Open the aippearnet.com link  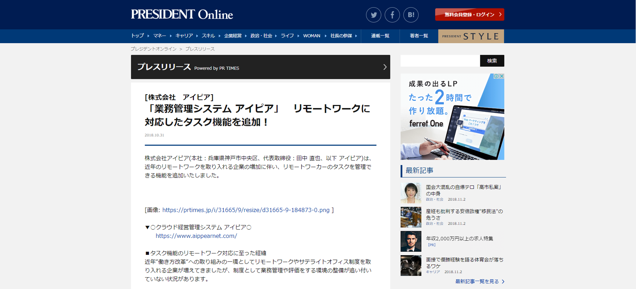pyautogui.click(x=196, y=236)
